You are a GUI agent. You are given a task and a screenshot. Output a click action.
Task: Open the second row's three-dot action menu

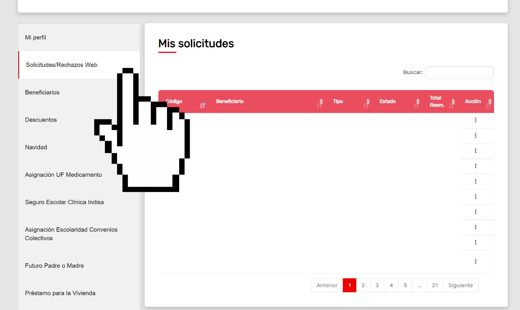(475, 136)
